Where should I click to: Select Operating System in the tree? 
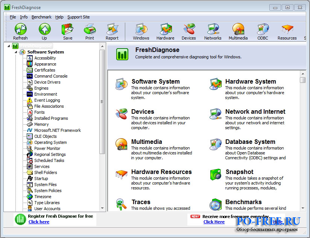(51, 142)
